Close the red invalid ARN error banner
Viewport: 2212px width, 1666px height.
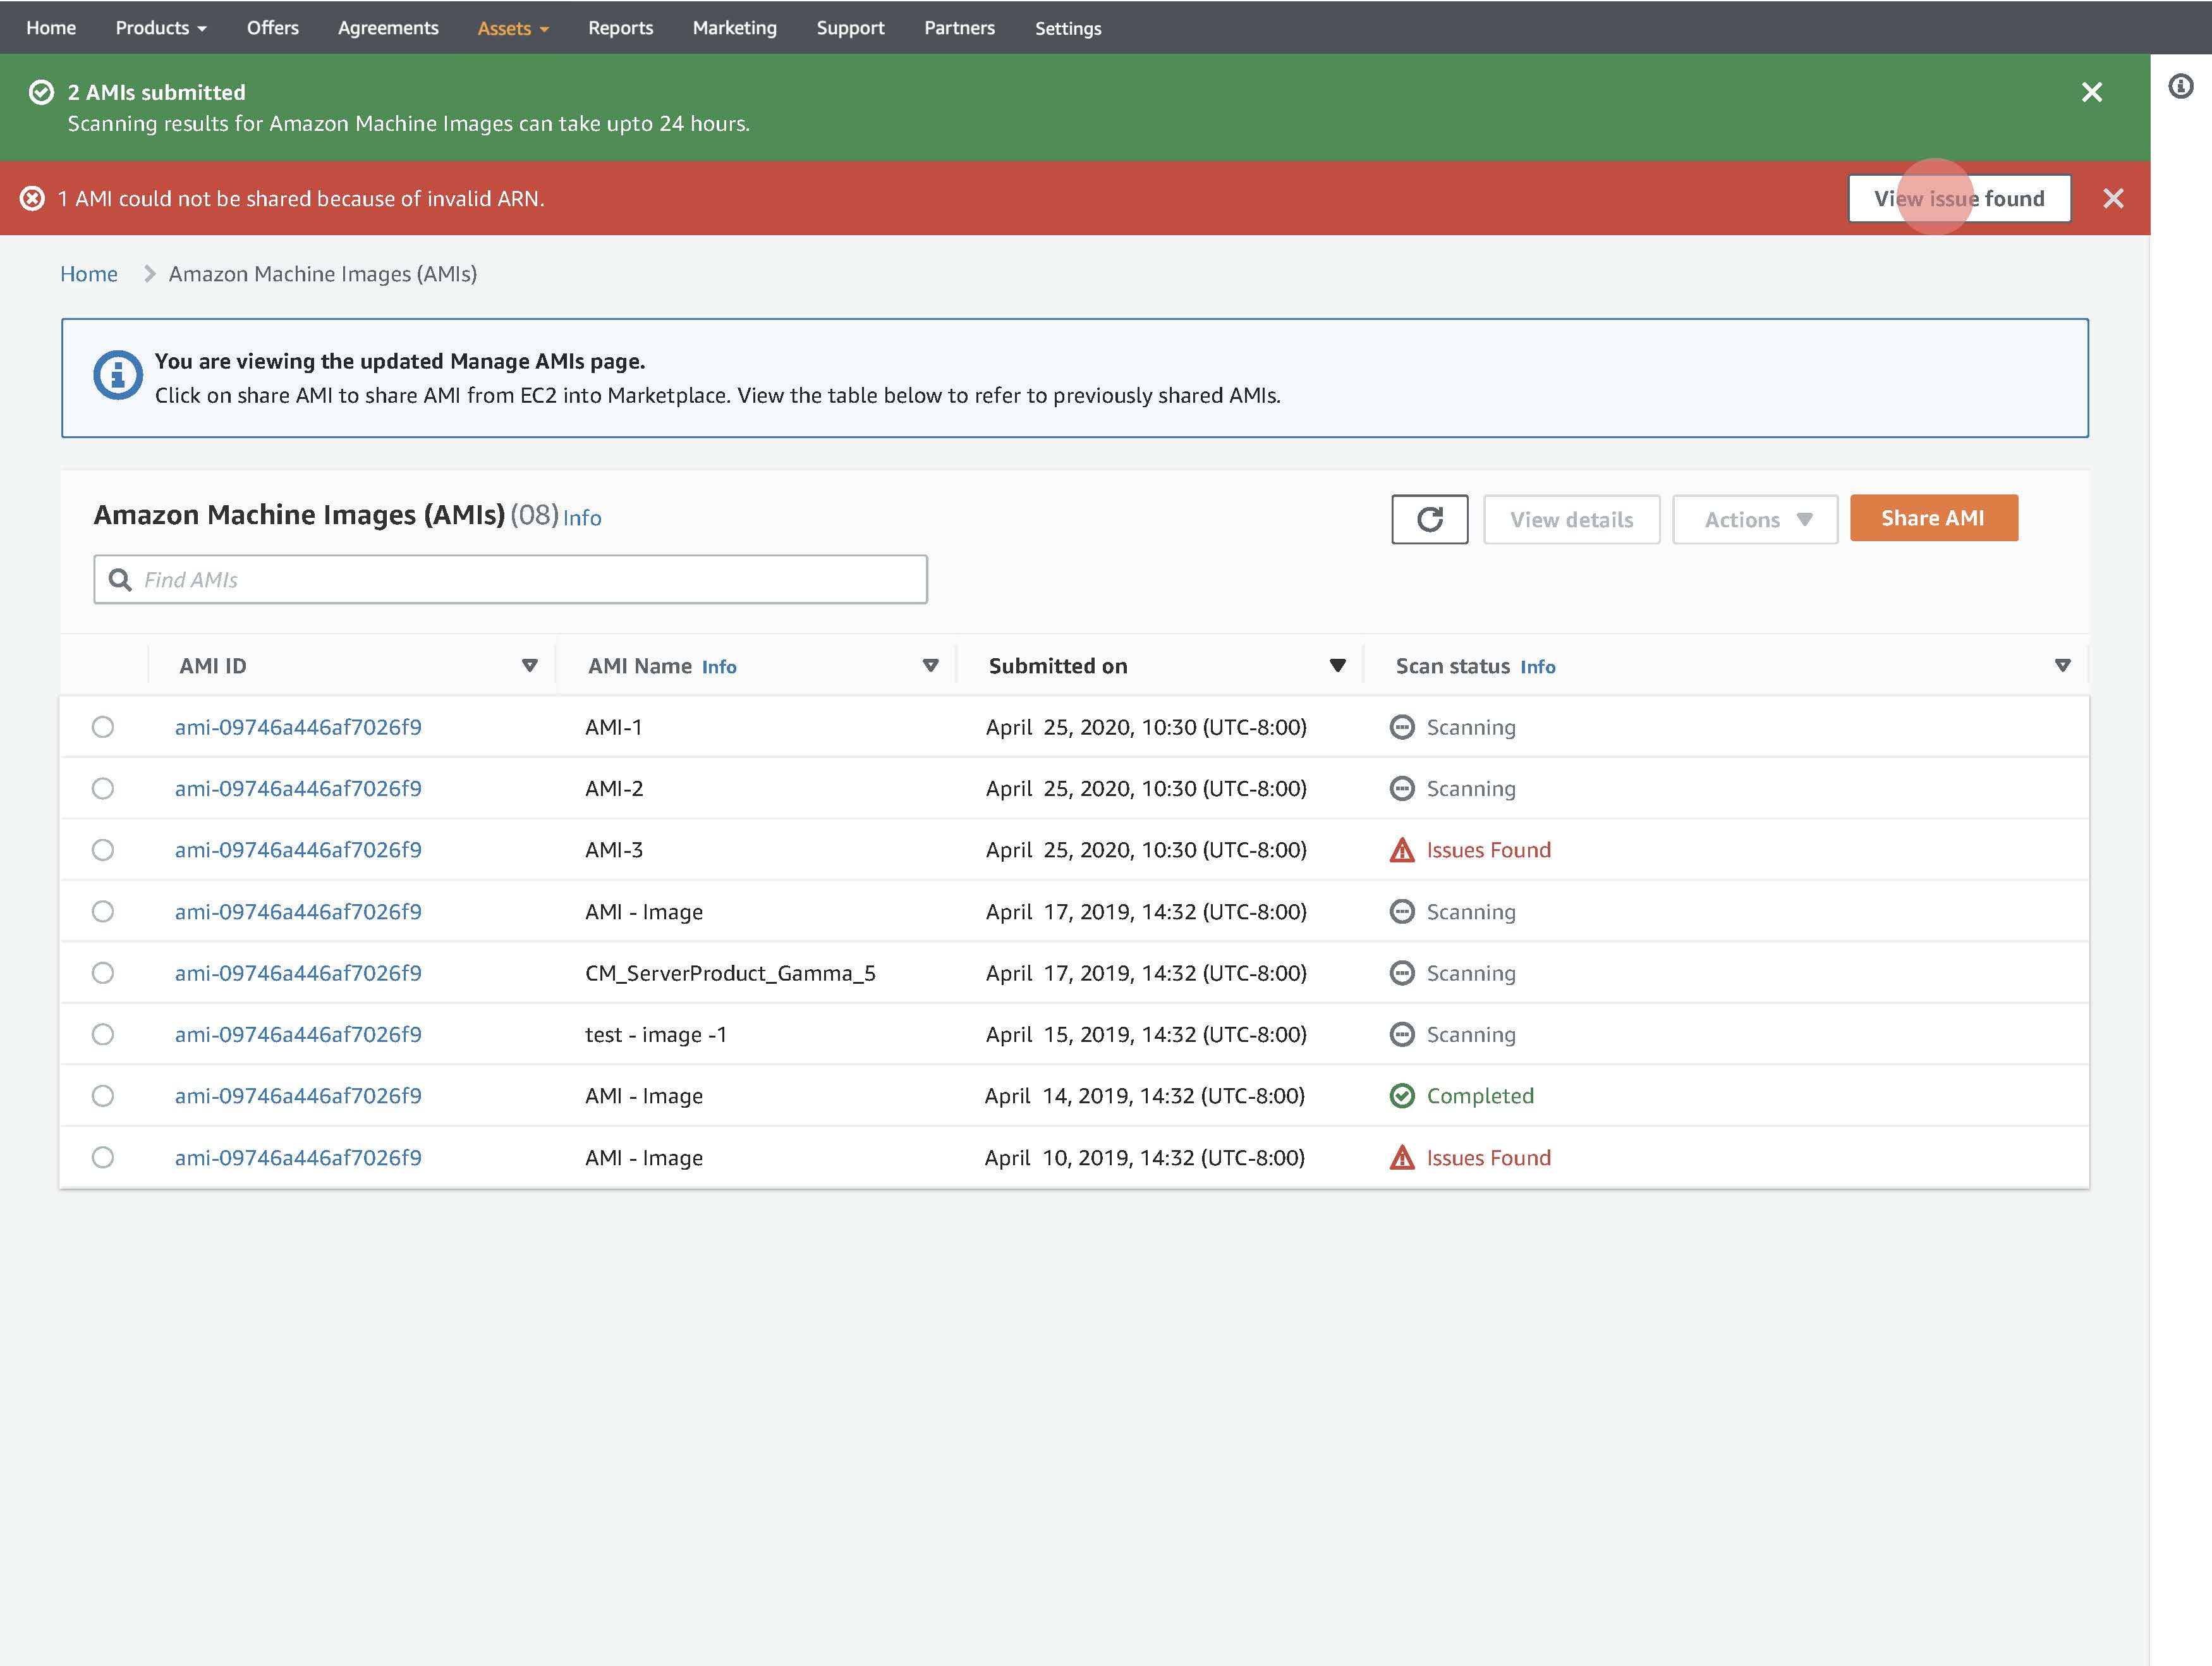[2113, 198]
